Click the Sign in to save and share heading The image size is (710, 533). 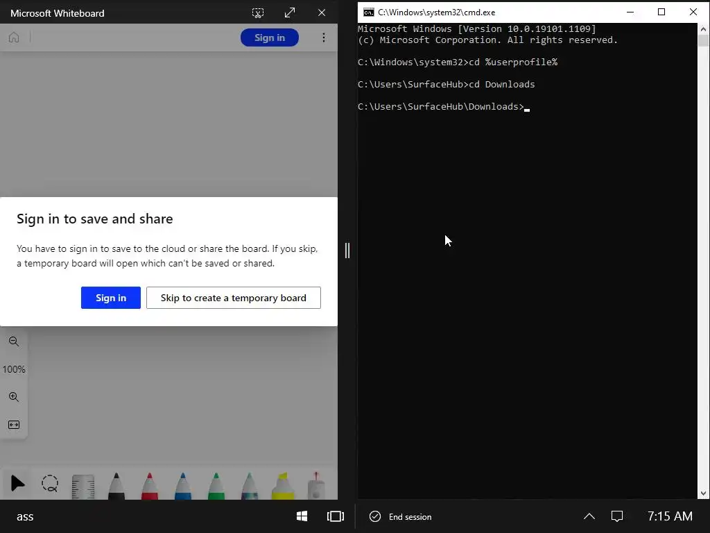(x=94, y=219)
